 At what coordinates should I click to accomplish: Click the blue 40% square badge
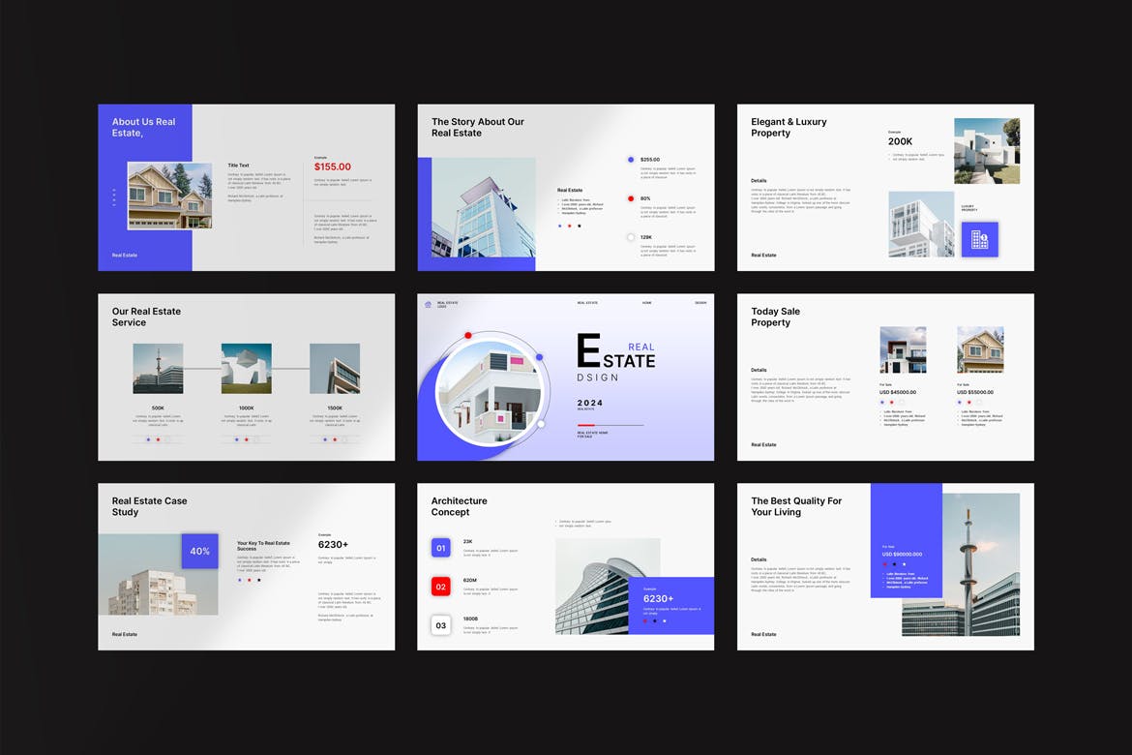(199, 551)
